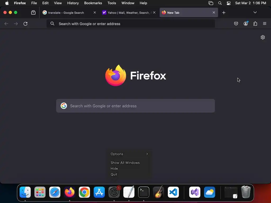This screenshot has height=203, width=271.
Task: Open Trash from the Dock
Action: click(246, 192)
